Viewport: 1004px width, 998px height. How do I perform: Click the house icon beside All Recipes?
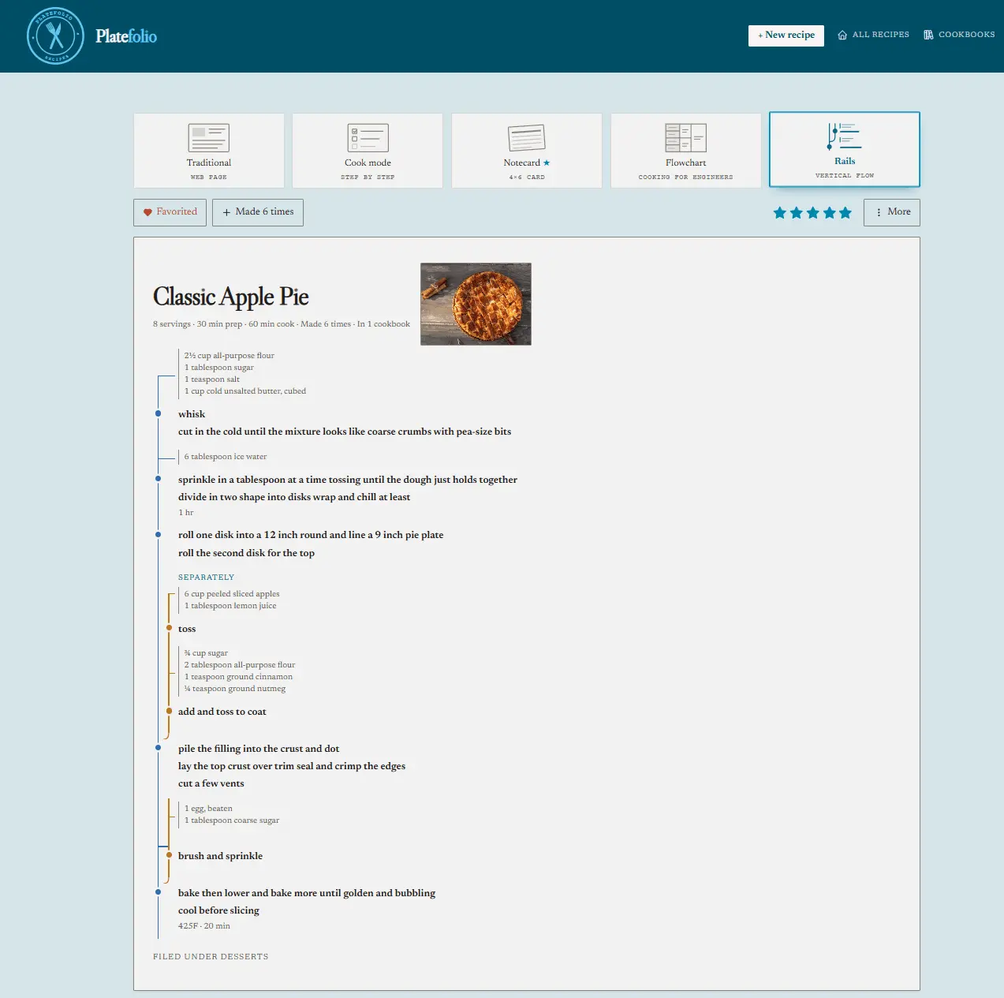coord(842,35)
